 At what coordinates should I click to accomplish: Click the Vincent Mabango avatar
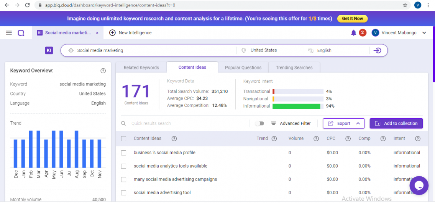pos(375,32)
